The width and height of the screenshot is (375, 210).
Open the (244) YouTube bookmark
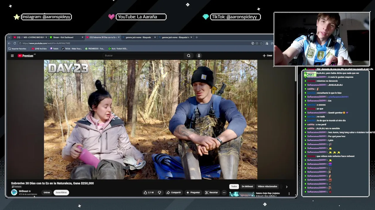39,49
